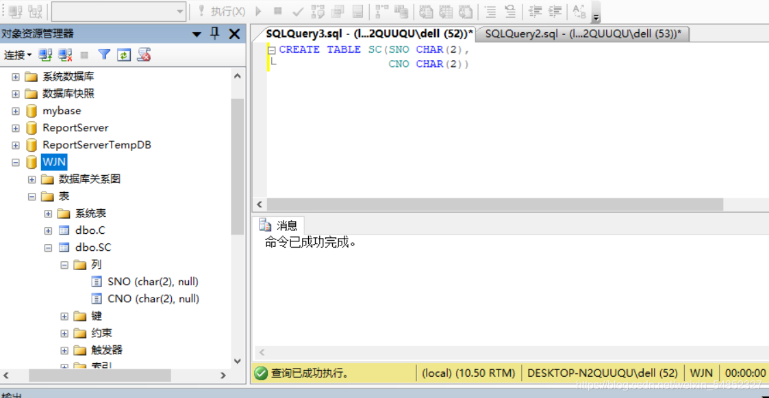Click Specify Values for Template Parameters icon

[579, 11]
